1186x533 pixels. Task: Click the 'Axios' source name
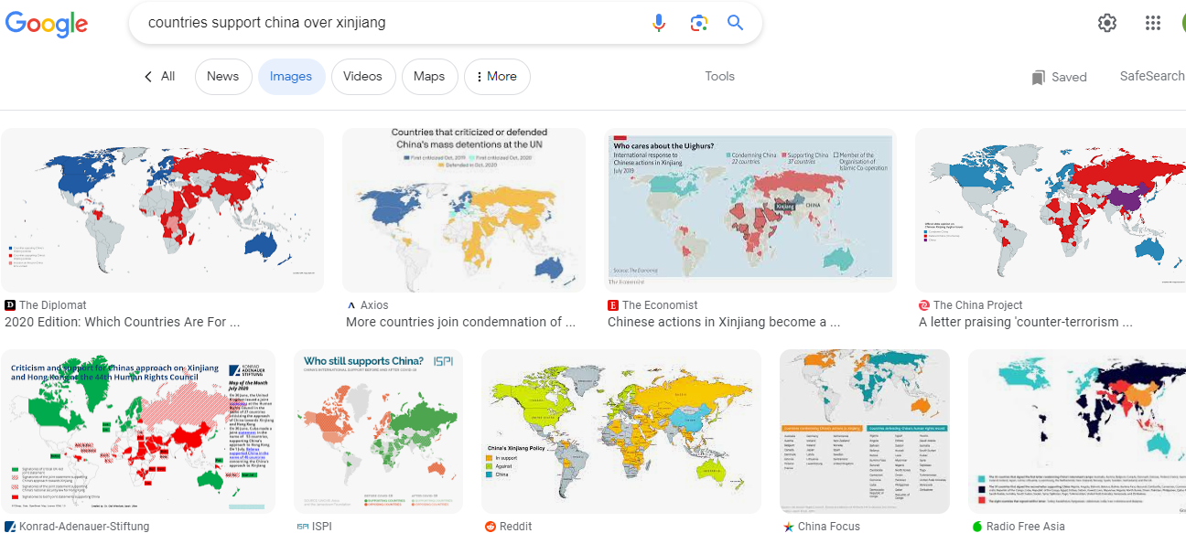[374, 305]
